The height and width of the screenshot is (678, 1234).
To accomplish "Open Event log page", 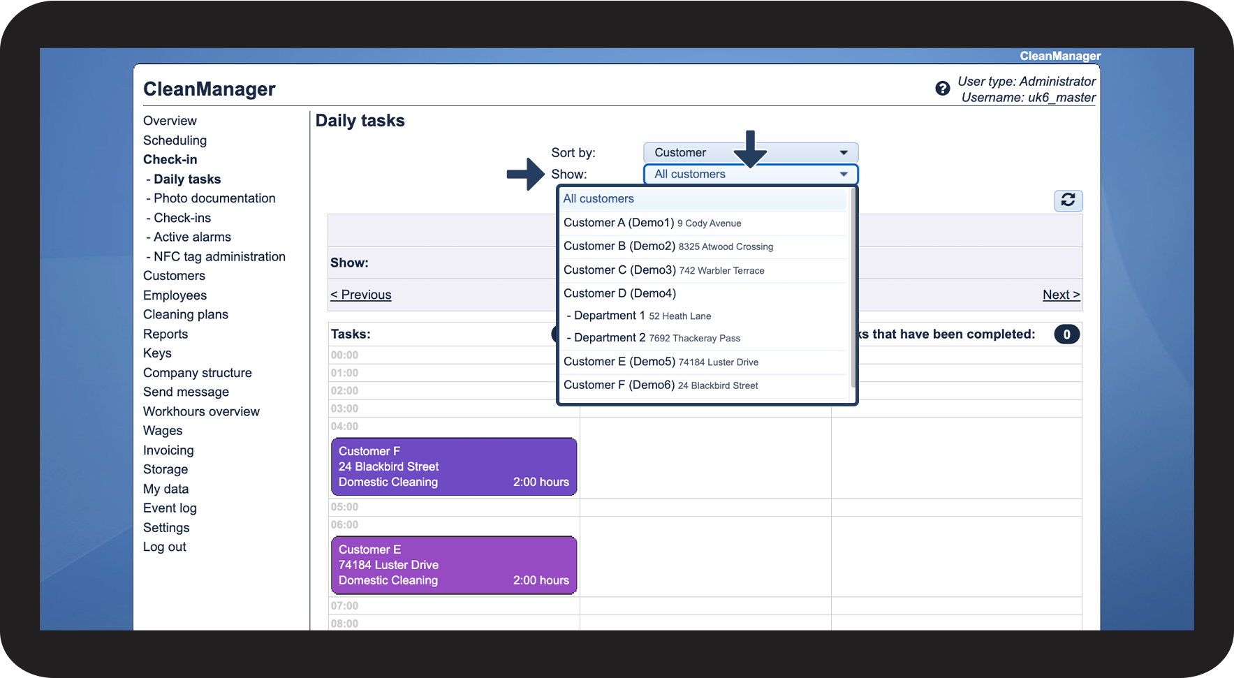I will 170,508.
